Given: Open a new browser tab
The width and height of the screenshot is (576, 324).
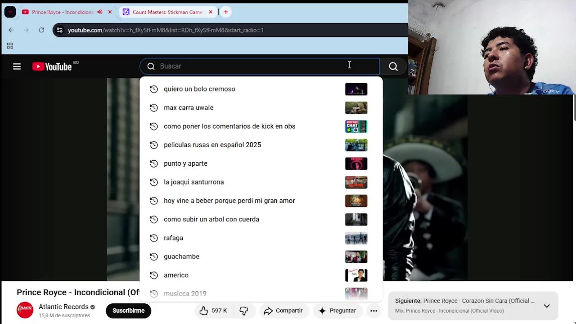Looking at the screenshot, I should click(226, 12).
